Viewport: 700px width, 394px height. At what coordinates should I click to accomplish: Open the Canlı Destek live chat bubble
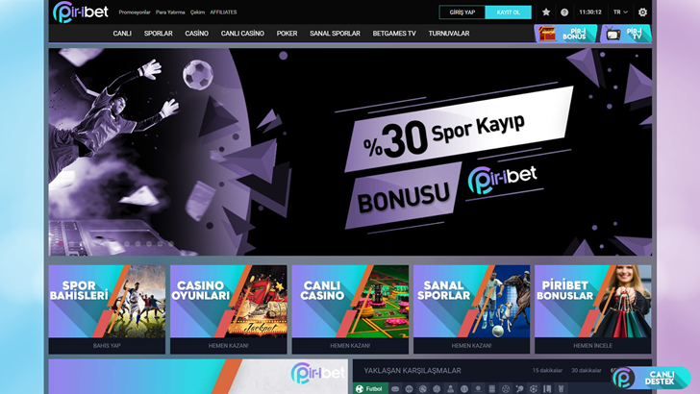pyautogui.click(x=652, y=378)
